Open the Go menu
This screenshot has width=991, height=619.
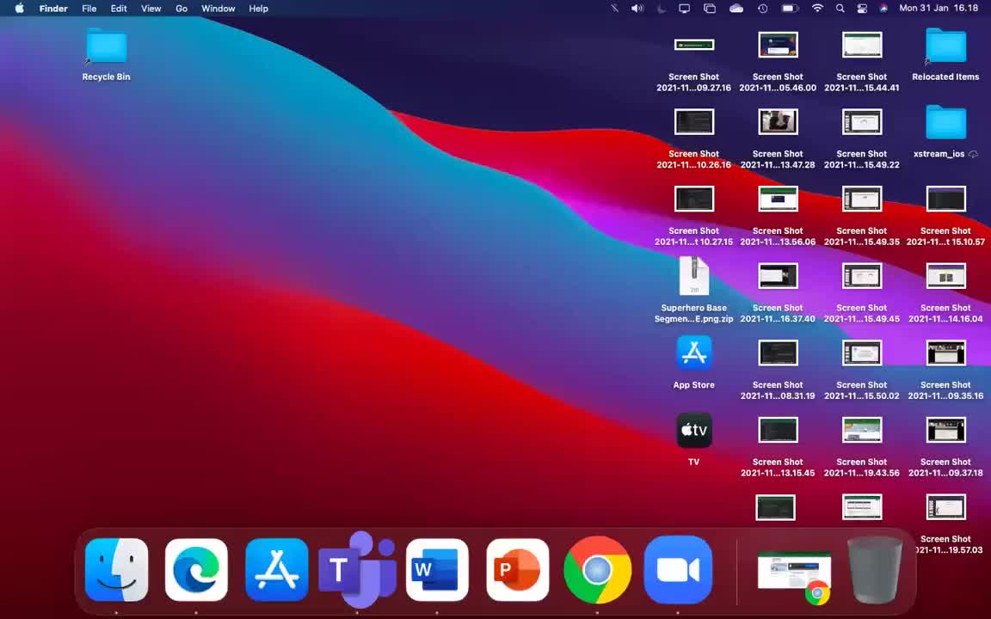182,9
